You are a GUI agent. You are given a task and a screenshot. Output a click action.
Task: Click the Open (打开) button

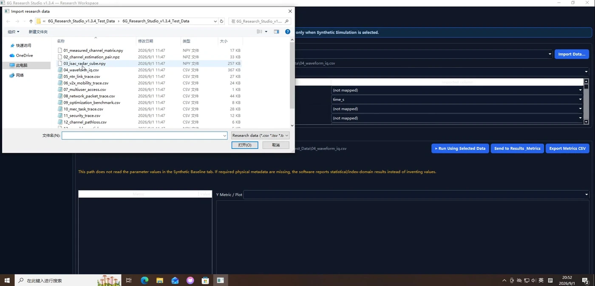tap(245, 145)
